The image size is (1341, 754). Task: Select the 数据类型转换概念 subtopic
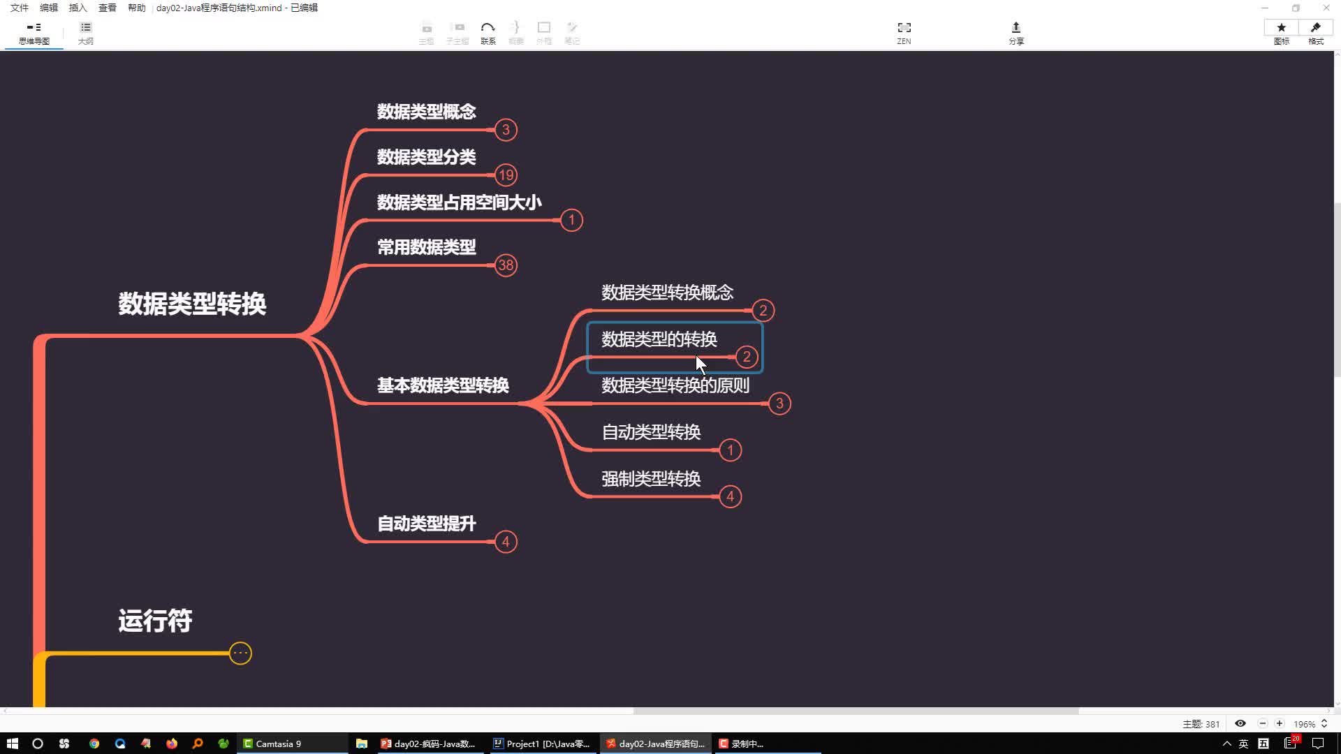pos(667,293)
